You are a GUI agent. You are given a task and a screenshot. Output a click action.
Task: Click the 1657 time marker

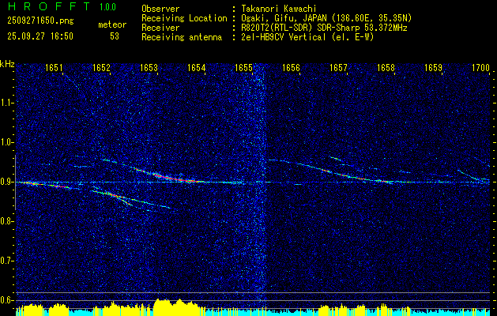click(x=339, y=67)
